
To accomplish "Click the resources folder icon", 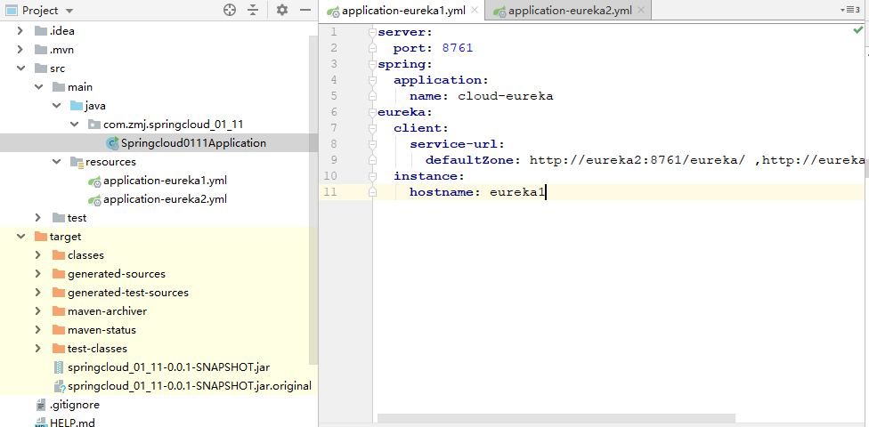I will (77, 162).
